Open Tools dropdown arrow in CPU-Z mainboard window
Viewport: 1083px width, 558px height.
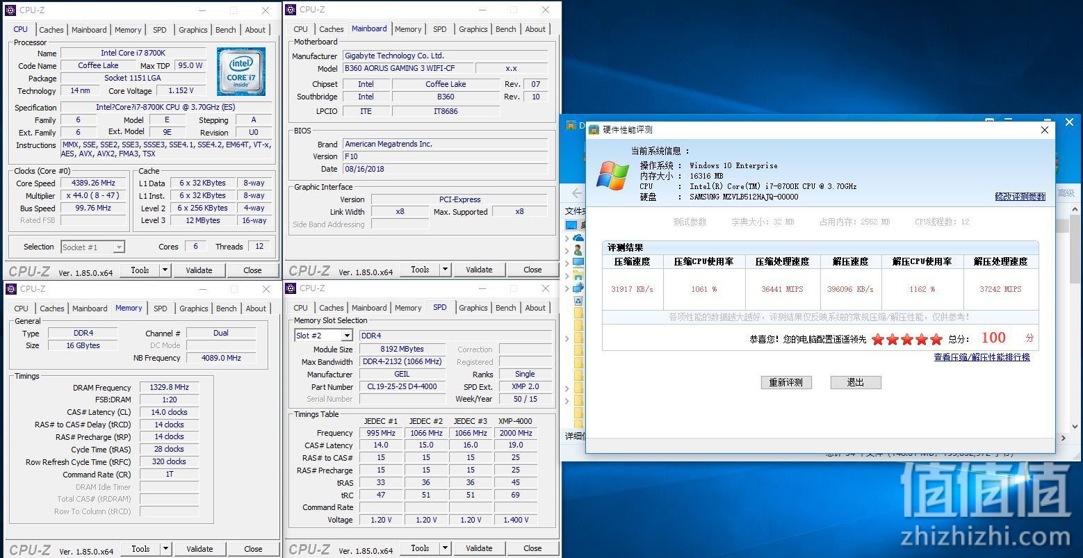(x=445, y=270)
